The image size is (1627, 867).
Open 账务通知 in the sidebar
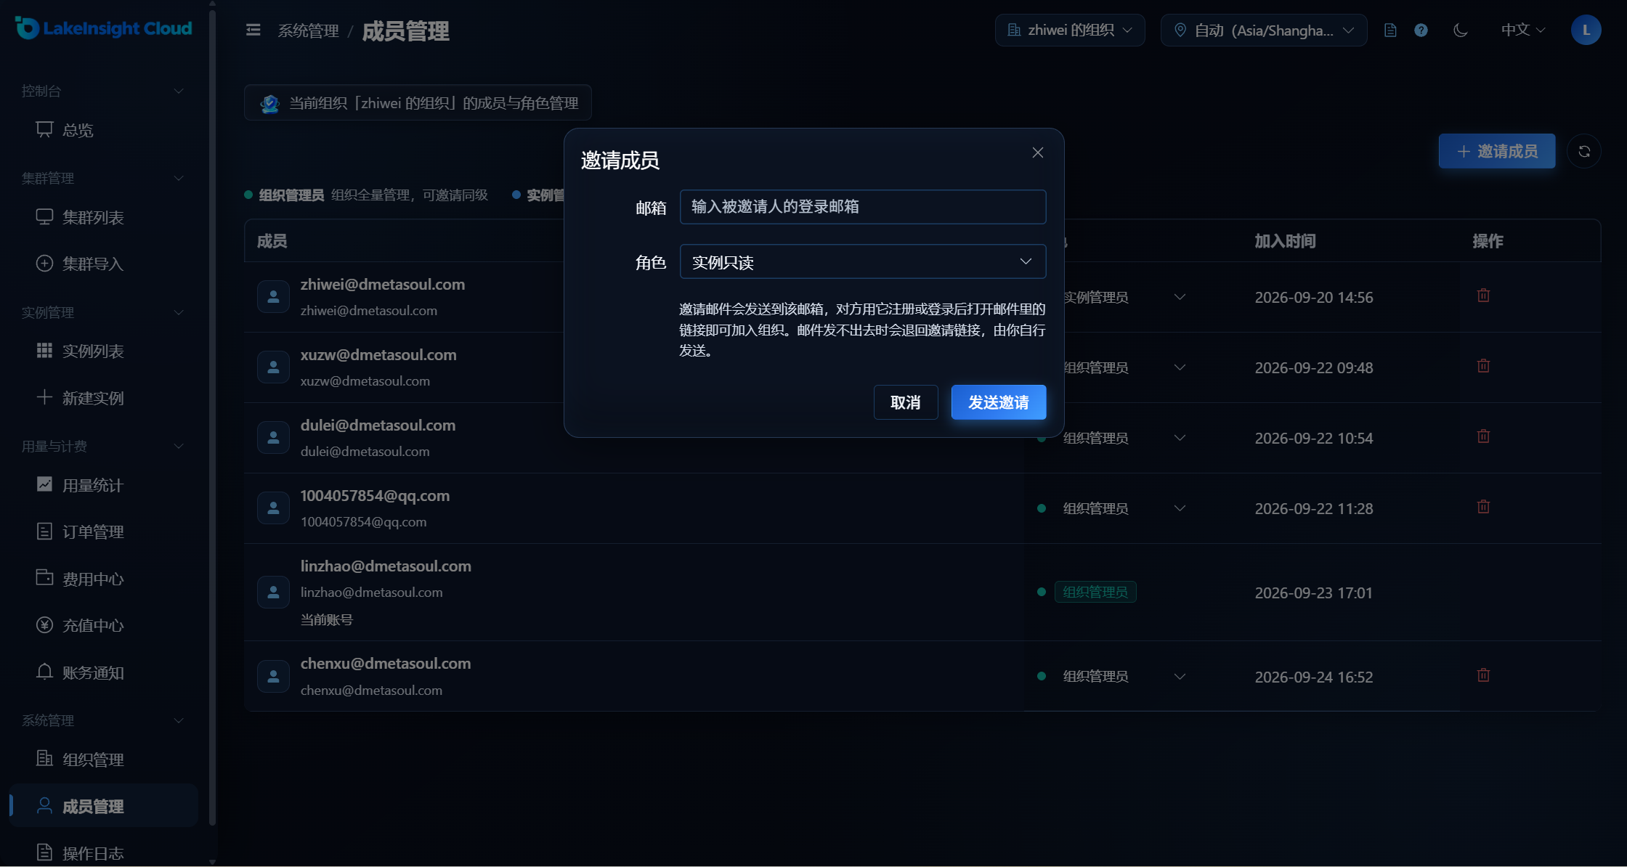[x=103, y=672]
